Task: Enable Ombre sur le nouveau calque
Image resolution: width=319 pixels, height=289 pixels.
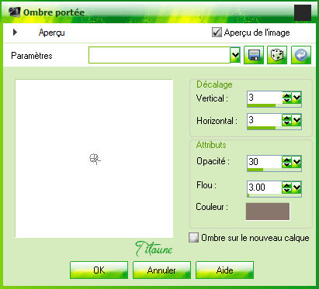Action: (x=194, y=238)
